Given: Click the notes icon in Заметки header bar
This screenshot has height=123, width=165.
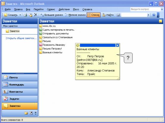Looking at the screenshot, I should coord(161,21).
